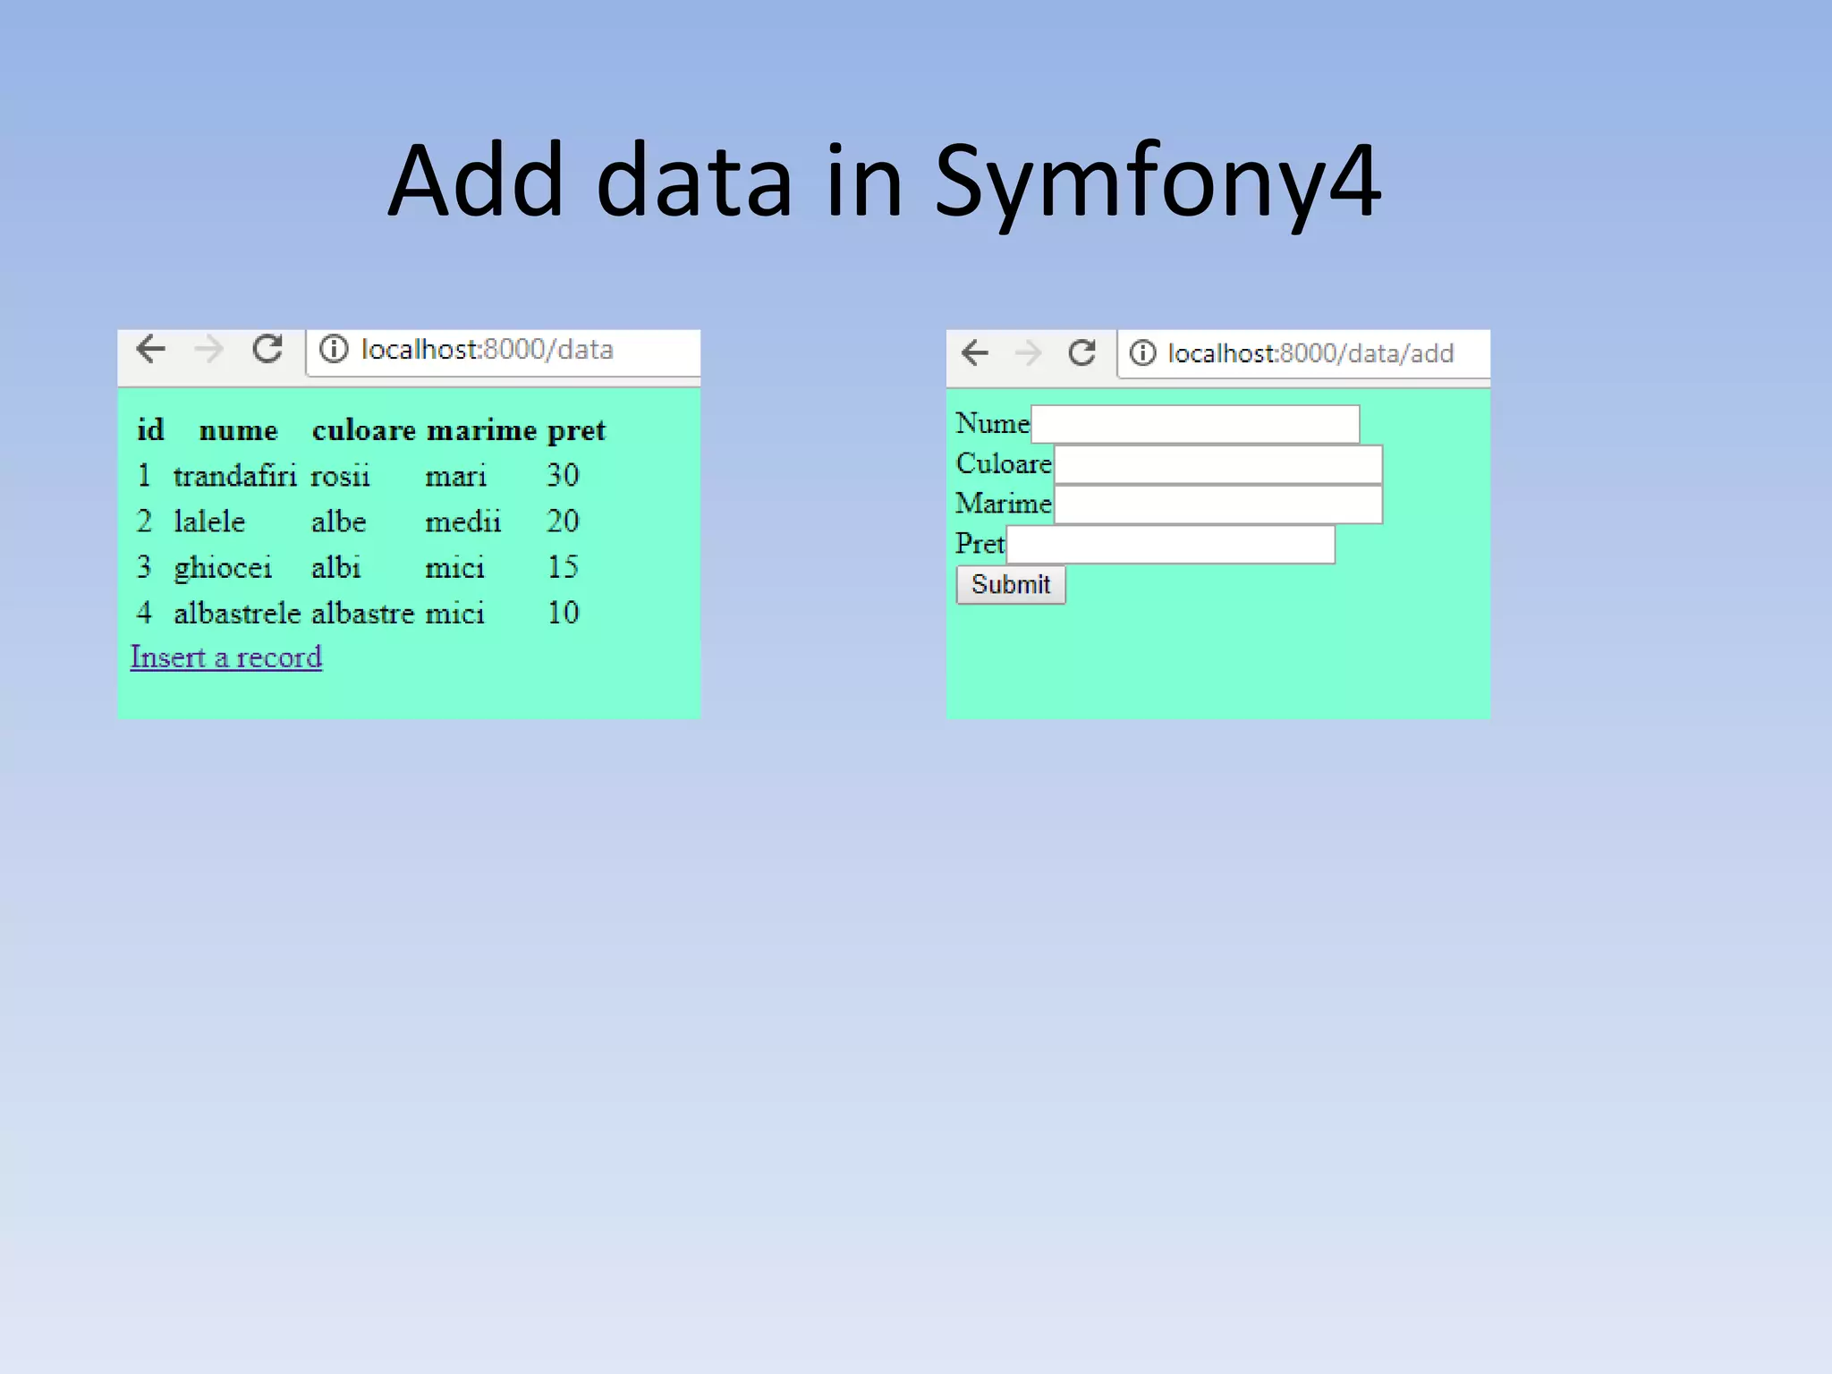1832x1374 pixels.
Task: Reload the localhost:8000/data page
Action: click(x=267, y=349)
